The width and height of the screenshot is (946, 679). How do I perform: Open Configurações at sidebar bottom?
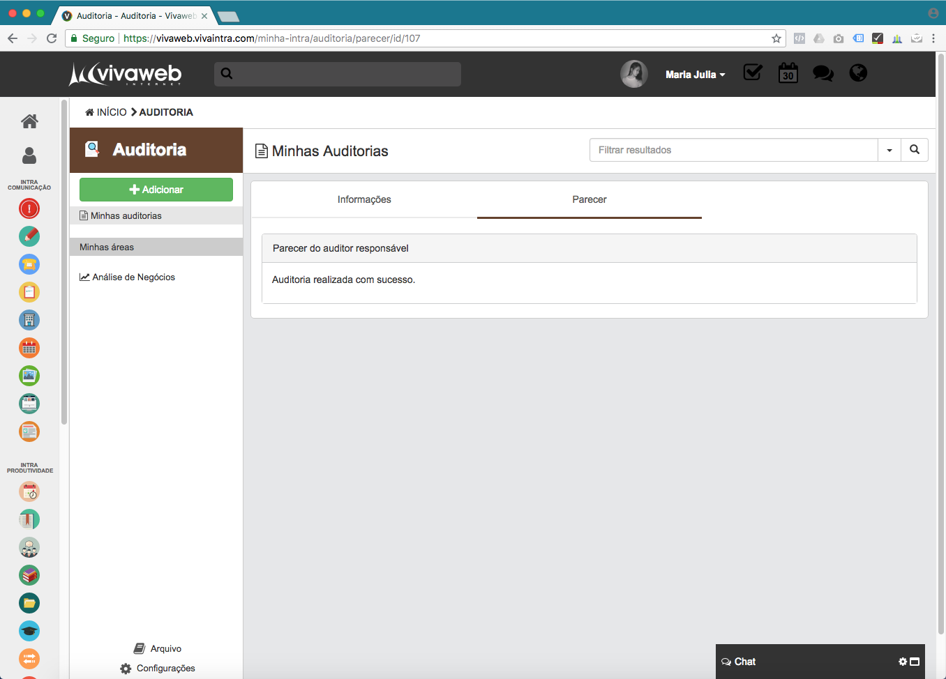[165, 668]
